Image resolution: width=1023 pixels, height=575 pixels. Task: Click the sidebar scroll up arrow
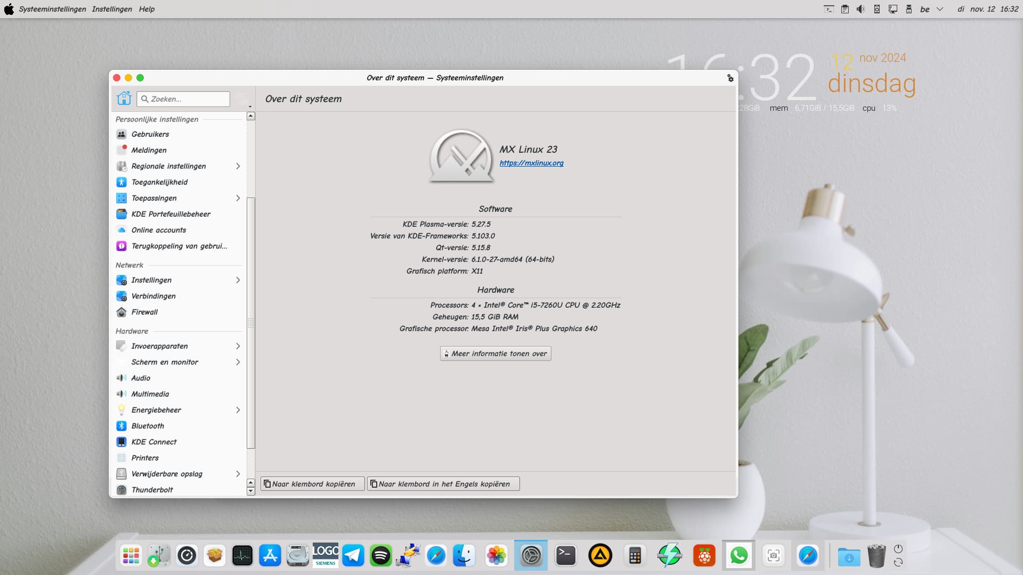point(251,116)
